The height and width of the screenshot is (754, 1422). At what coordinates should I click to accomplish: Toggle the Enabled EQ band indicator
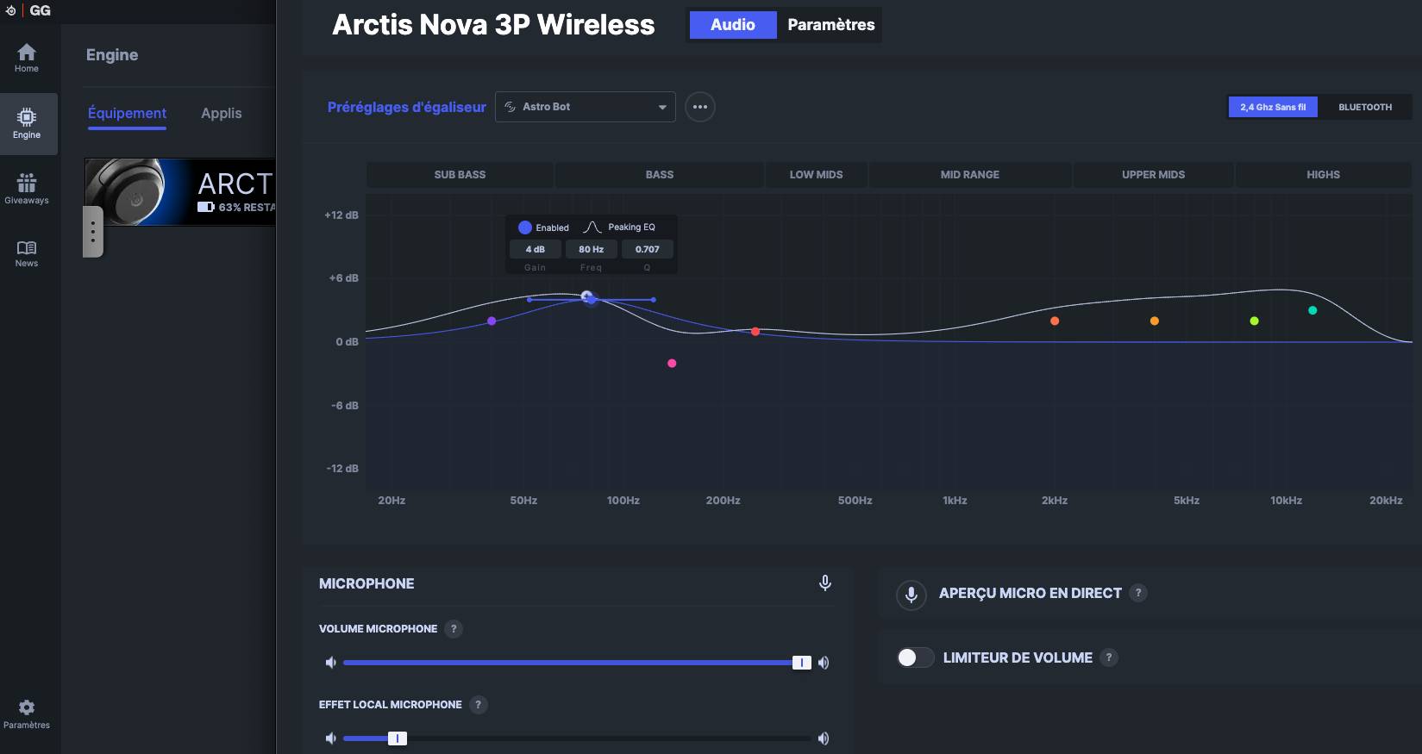[x=525, y=227]
